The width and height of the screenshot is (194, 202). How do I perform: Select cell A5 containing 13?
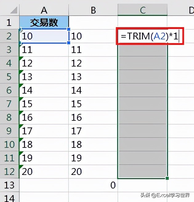click(x=44, y=77)
